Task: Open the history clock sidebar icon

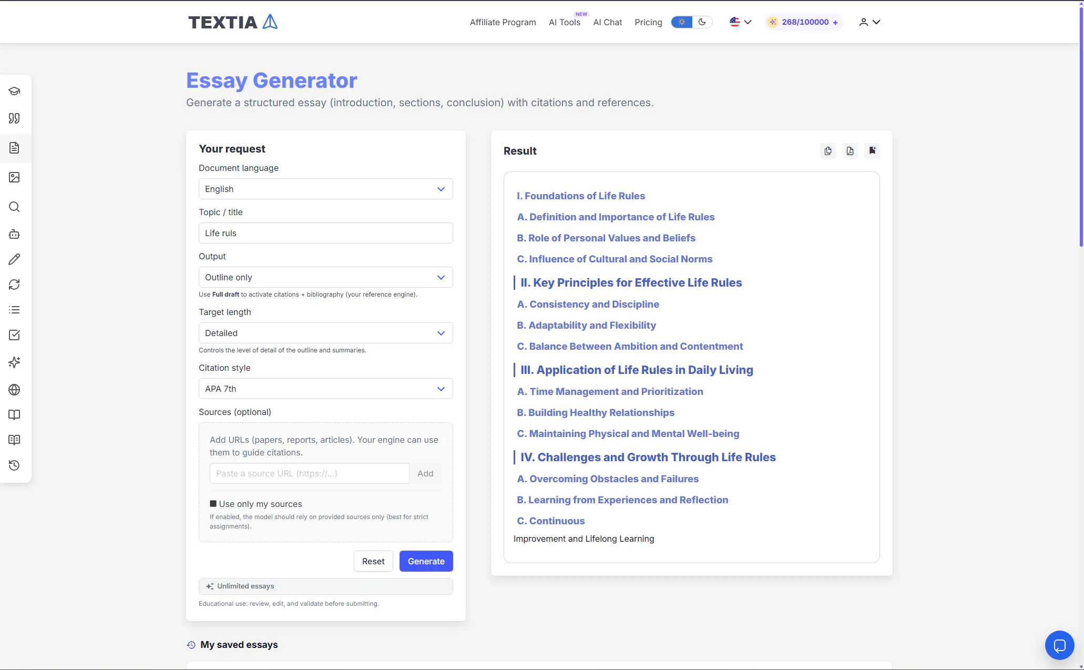Action: pyautogui.click(x=14, y=465)
